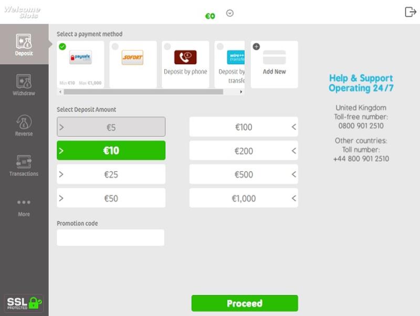Select the wire transfer payment radio
This screenshot has width=420, height=316.
[220, 47]
